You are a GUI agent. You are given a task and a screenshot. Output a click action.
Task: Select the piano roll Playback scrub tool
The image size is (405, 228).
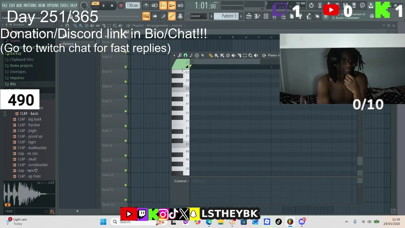(256, 55)
